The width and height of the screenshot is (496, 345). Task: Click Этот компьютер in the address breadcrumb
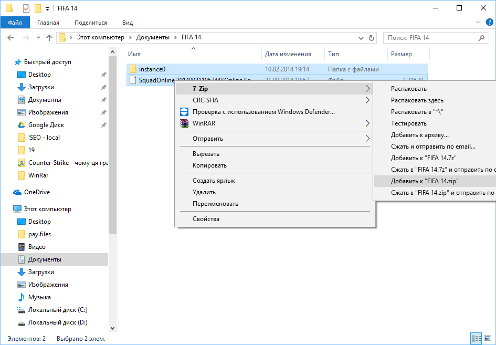pyautogui.click(x=101, y=37)
